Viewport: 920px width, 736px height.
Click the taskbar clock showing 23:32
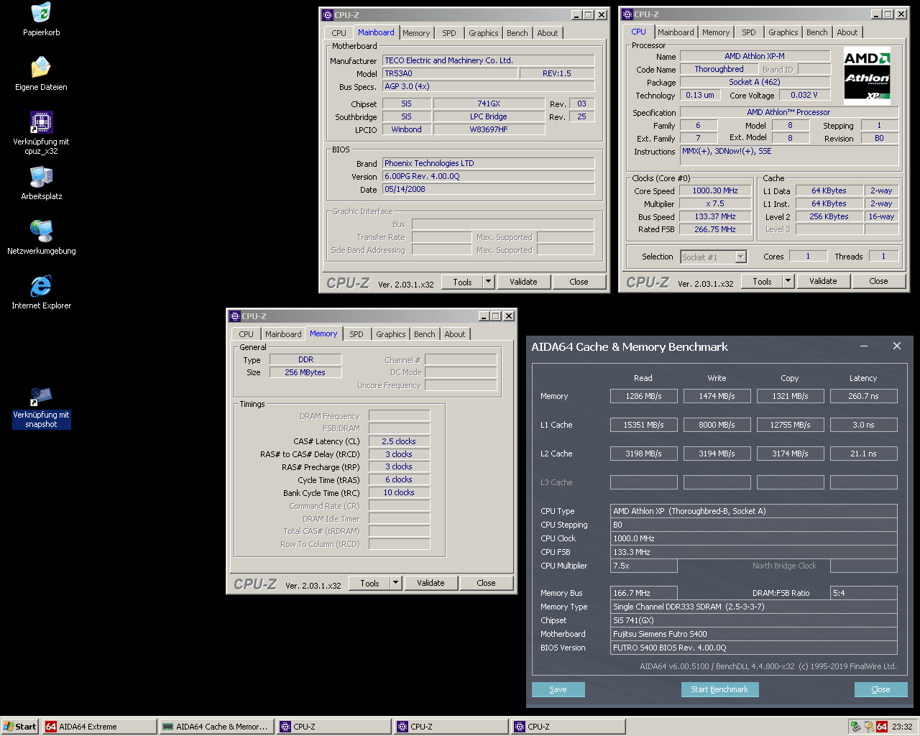point(902,727)
